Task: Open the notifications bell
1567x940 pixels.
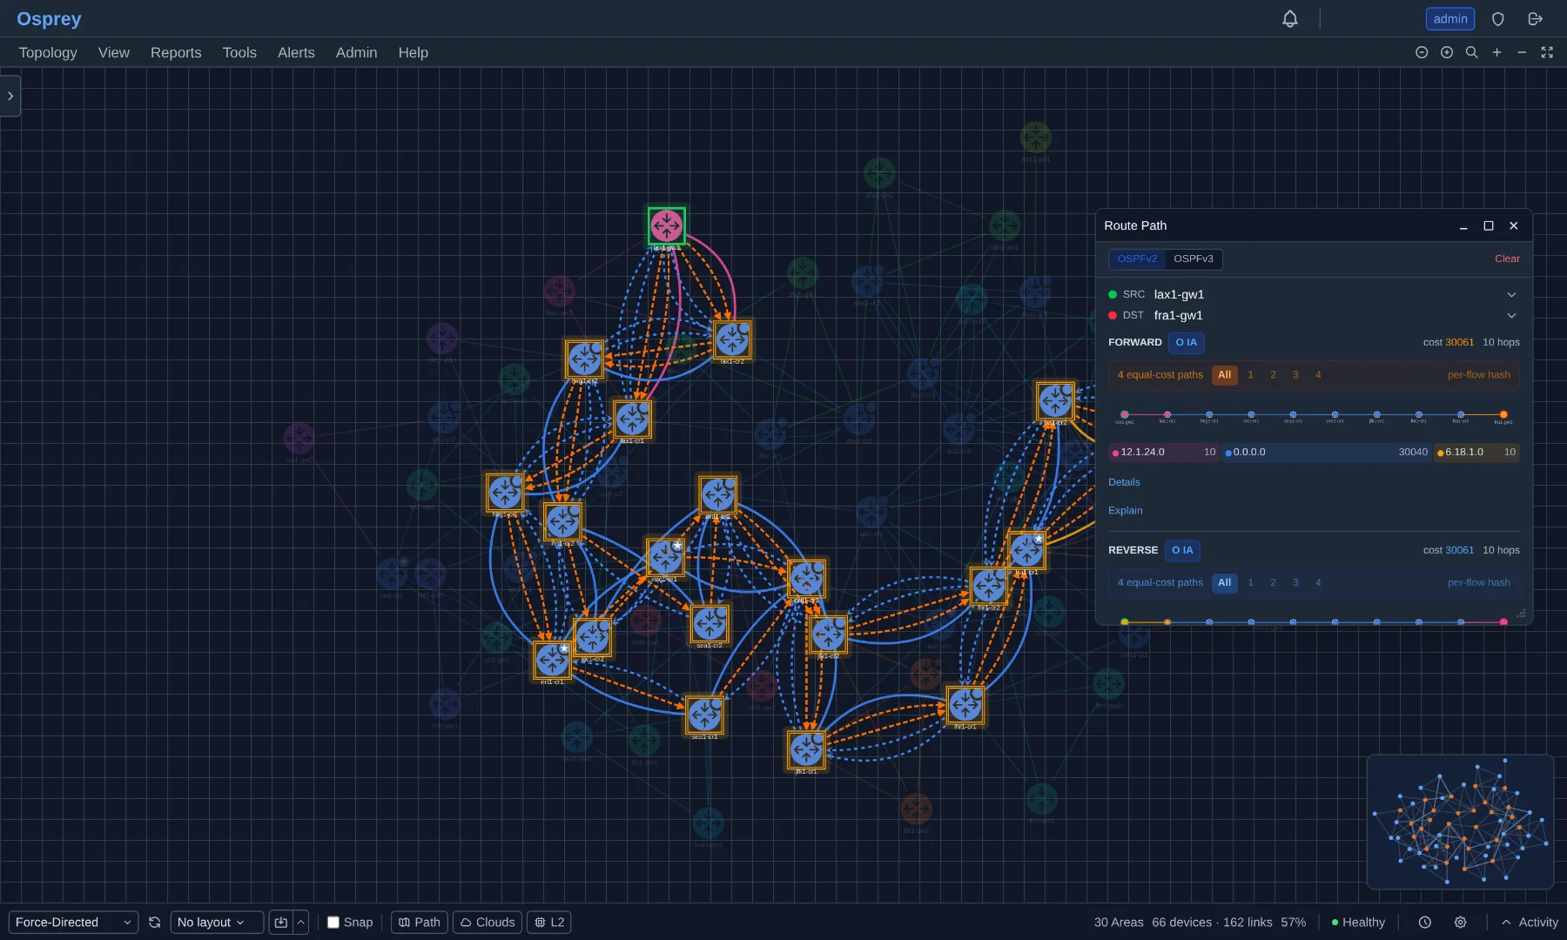Action: (1290, 19)
